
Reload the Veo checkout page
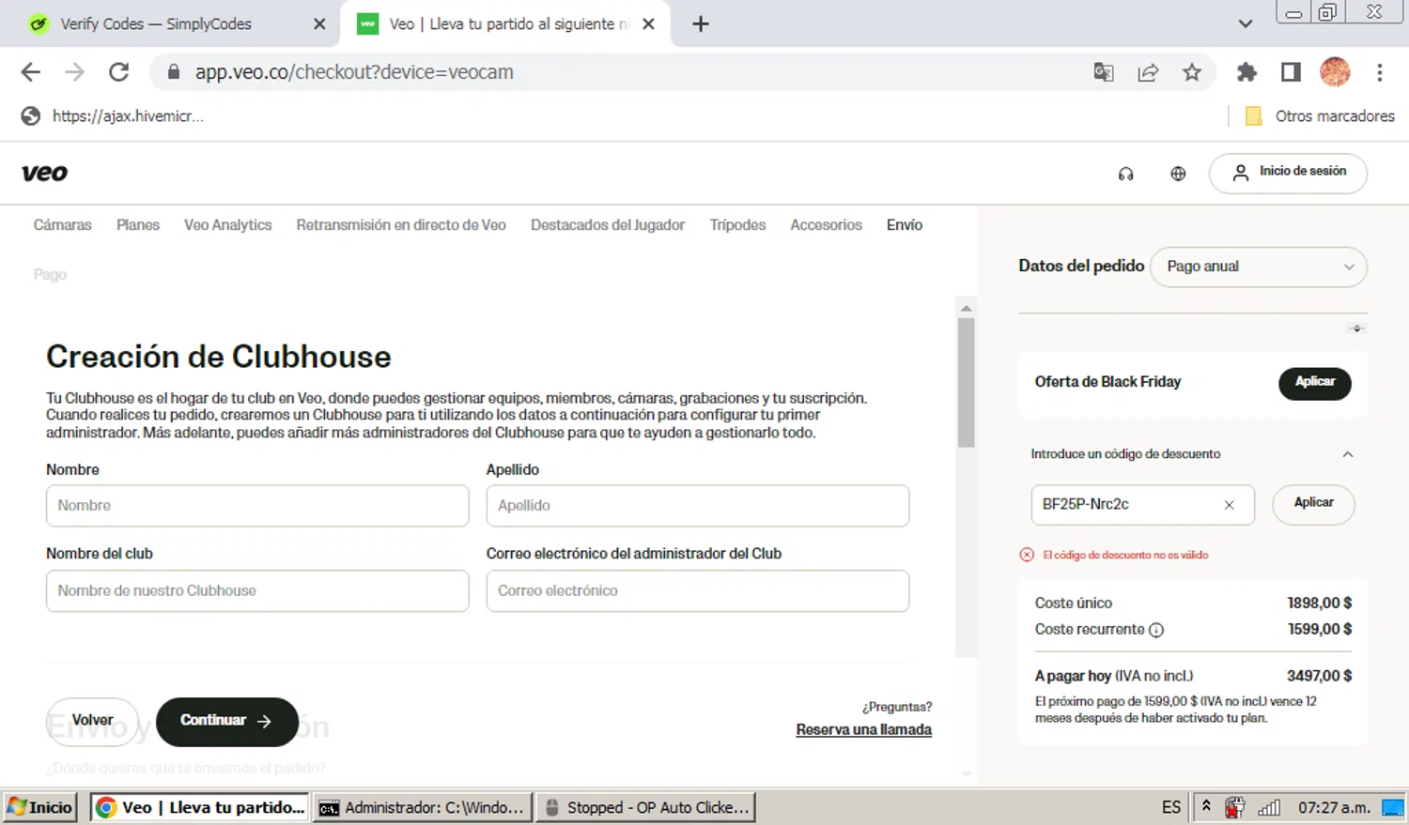pyautogui.click(x=118, y=72)
